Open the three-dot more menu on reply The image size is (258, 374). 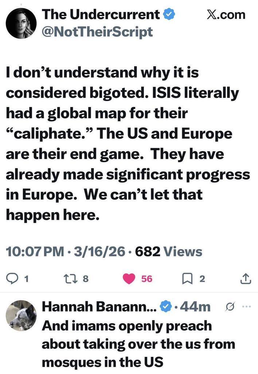[x=246, y=307]
